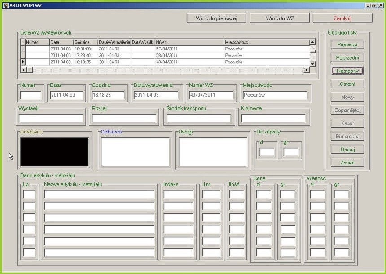The width and height of the screenshot is (386, 274).
Task: Click the first Ilość field
Action: click(237, 194)
